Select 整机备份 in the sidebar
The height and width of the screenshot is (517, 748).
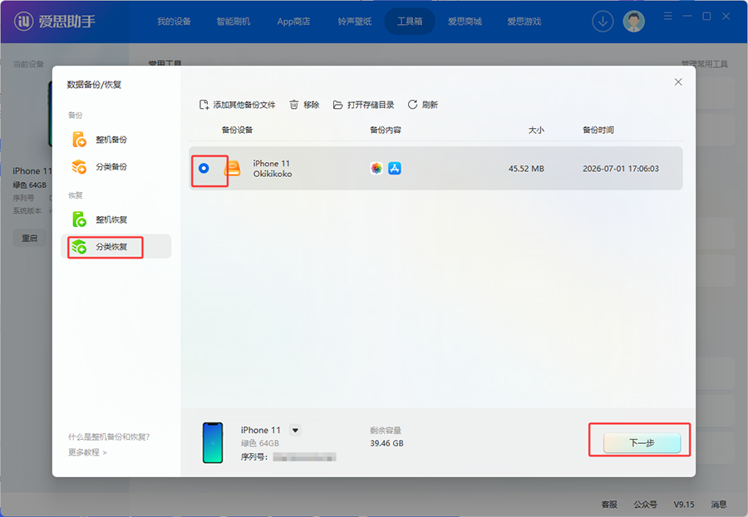coord(116,140)
